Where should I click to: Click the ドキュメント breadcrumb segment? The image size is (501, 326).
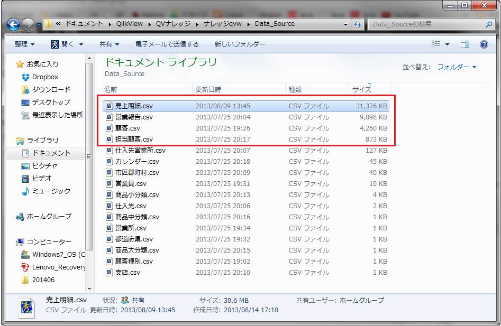click(x=84, y=24)
